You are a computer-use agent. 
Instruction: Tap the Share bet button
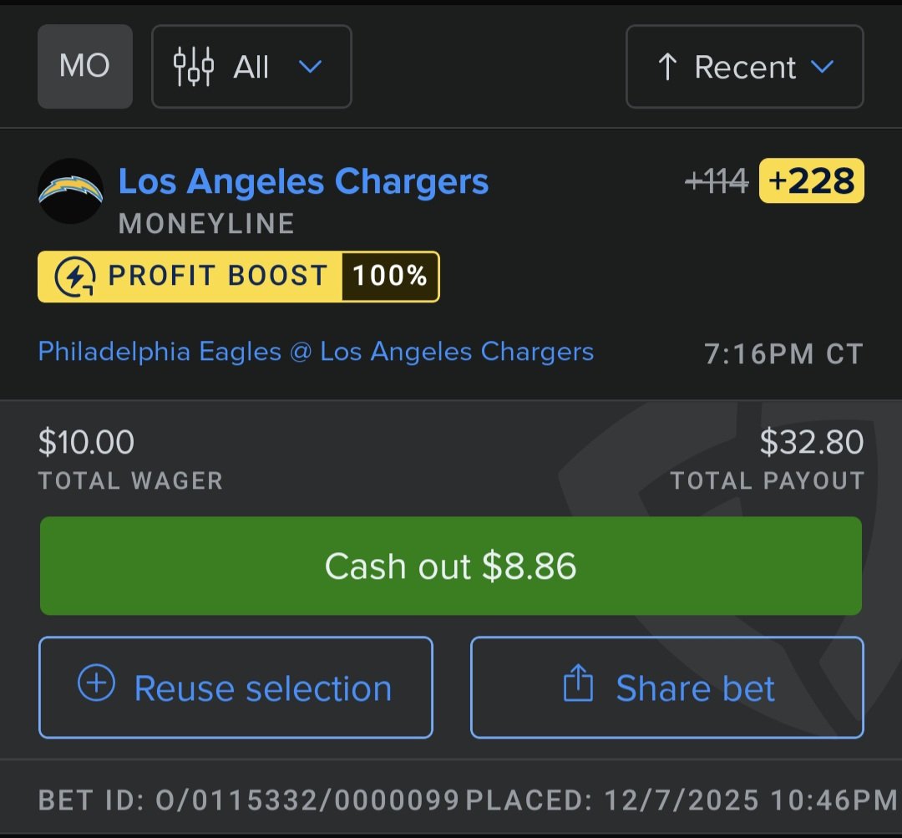click(x=666, y=688)
